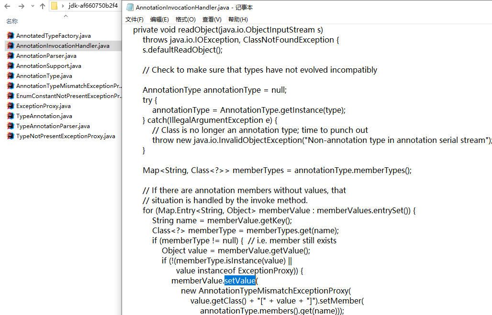Click the Up one level arrow

(x=43, y=6)
